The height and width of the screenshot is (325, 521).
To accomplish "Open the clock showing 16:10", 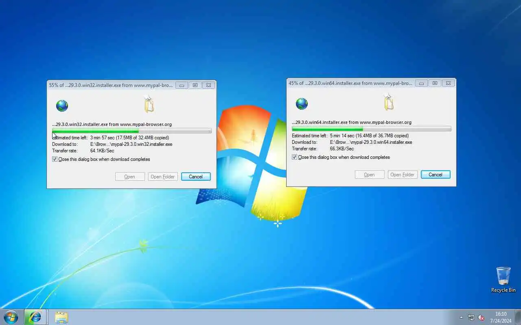I will (501, 317).
